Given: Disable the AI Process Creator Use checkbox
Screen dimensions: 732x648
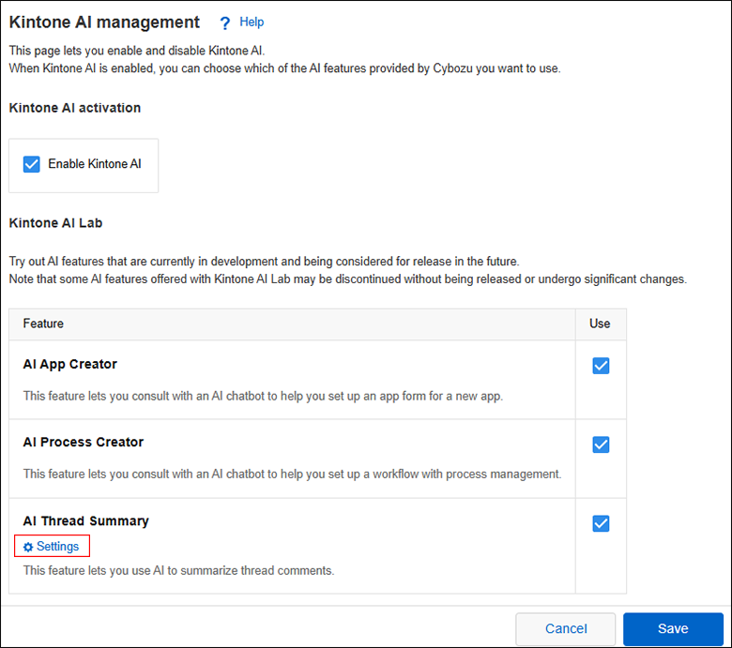Looking at the screenshot, I should [x=601, y=445].
